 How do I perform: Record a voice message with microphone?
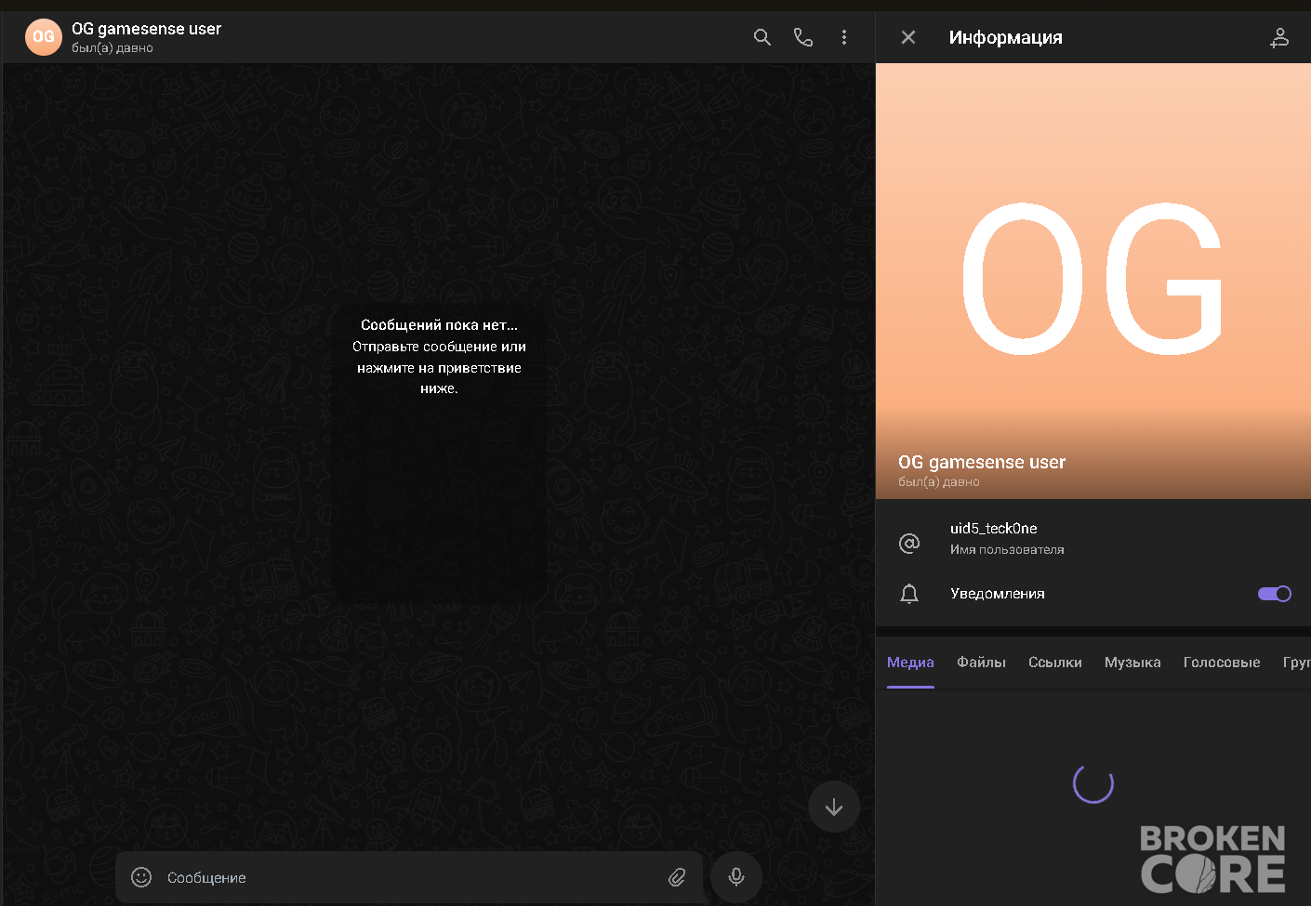coord(736,876)
